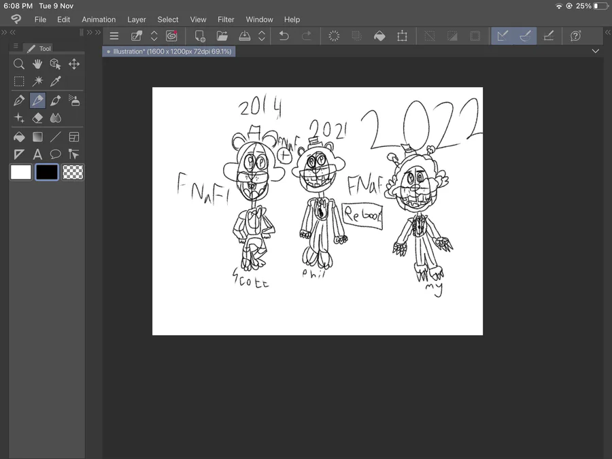Select the Correct line tool

73,154
